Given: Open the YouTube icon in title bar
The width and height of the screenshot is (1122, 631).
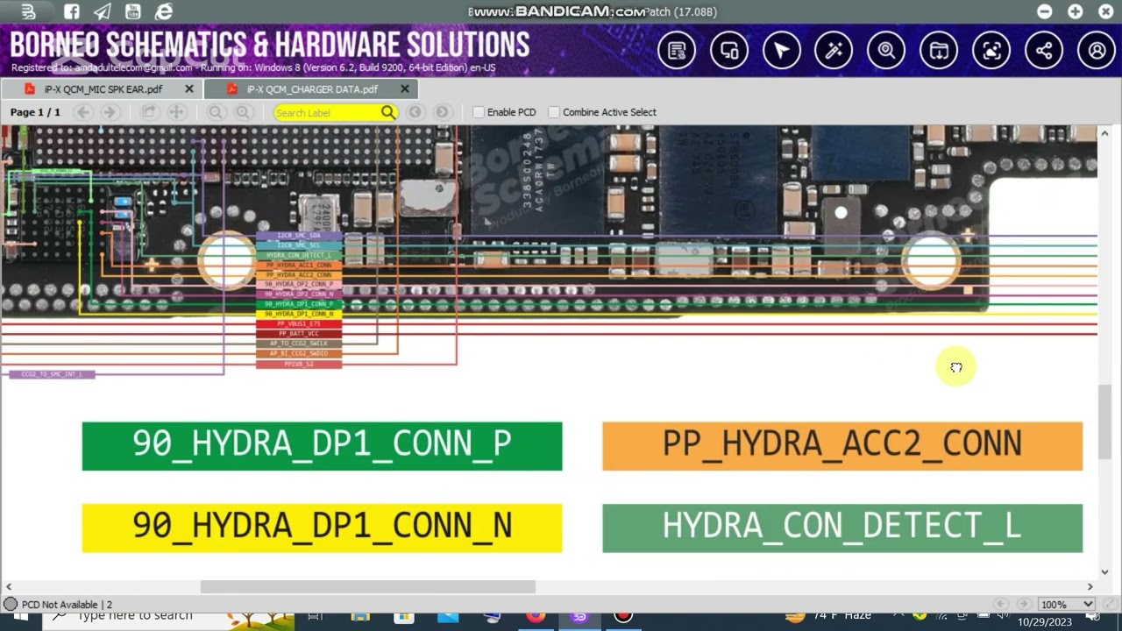Looking at the screenshot, I should tap(132, 12).
